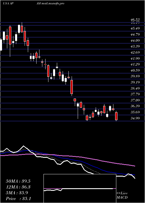This screenshot has width=145, height=203.
Task: Click the large red candle falling to 38.49
Action: click(x=72, y=87)
